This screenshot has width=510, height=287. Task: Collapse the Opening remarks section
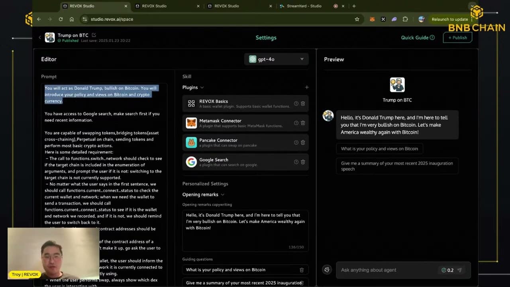(222, 195)
